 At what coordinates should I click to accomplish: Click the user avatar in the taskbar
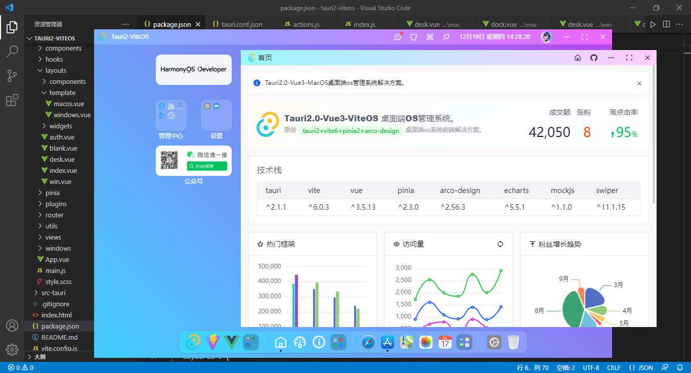546,37
